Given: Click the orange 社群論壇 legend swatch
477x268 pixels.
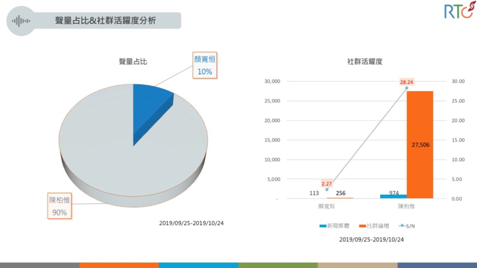Looking at the screenshot, I should click(x=362, y=226).
